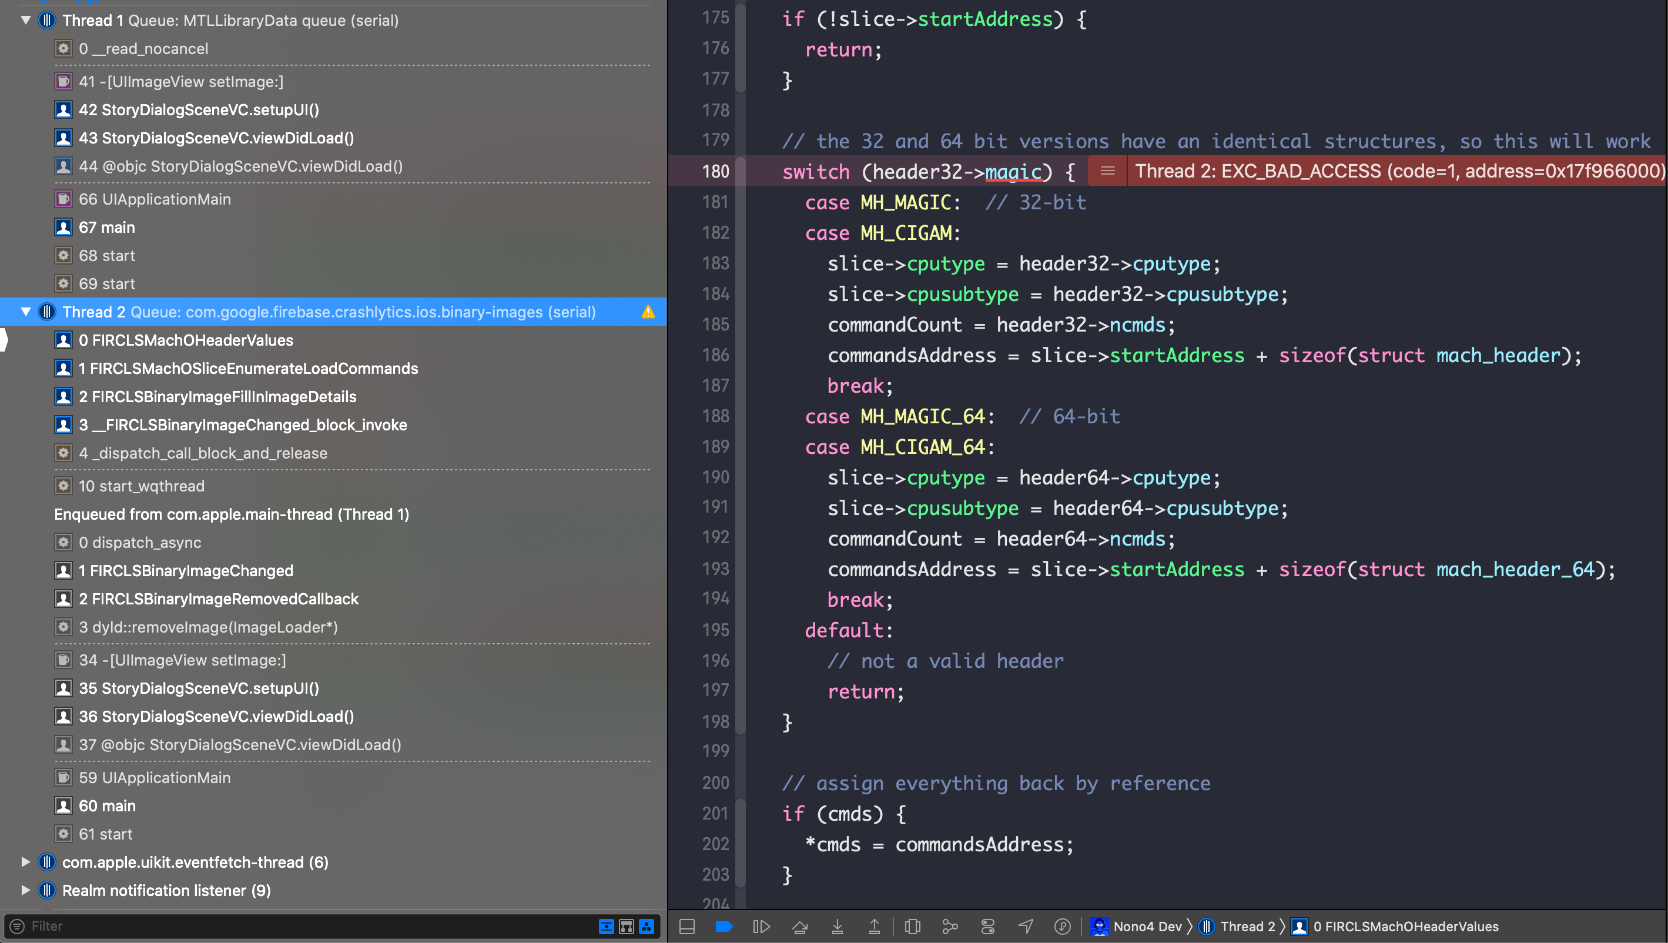
Task: Click the filter options icon
Action: [18, 926]
